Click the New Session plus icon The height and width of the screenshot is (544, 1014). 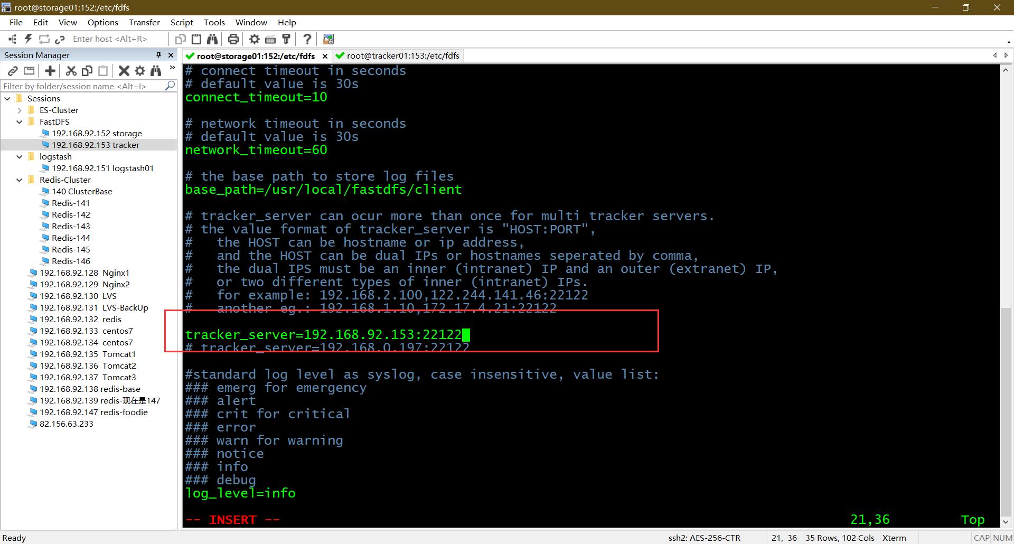(x=50, y=71)
